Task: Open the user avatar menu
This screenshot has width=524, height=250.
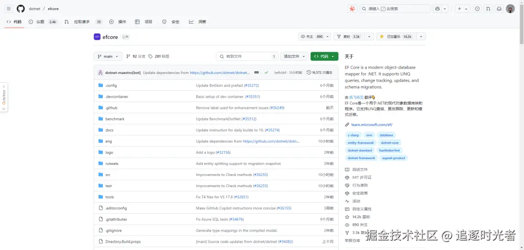Action: (510, 9)
